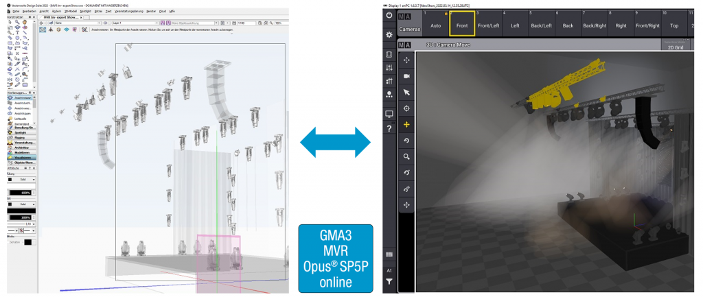This screenshot has height=297, width=703.
Task: Click the grandMA3 power icon
Action: [x=389, y=15]
